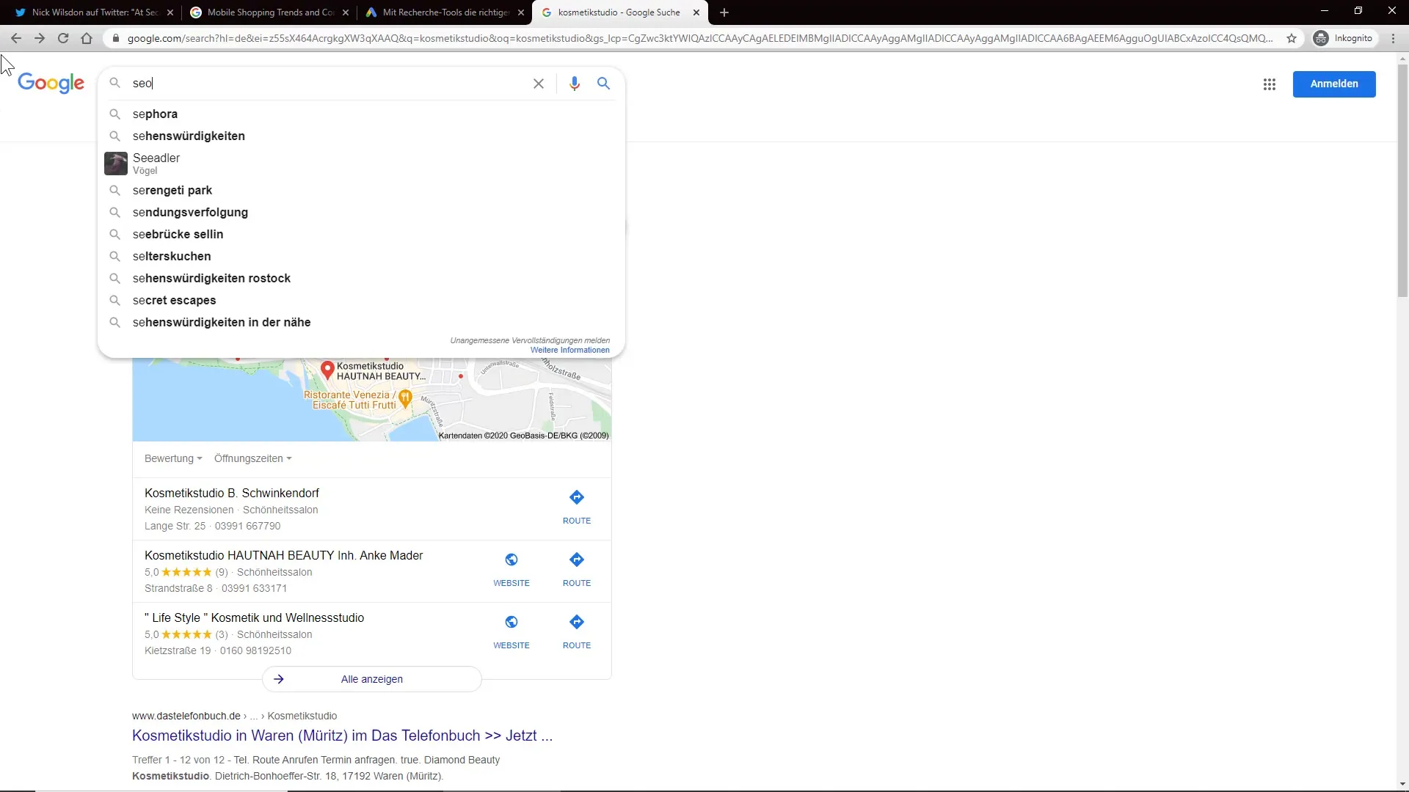Click the page vertical scrollbar thumb

point(1402,180)
